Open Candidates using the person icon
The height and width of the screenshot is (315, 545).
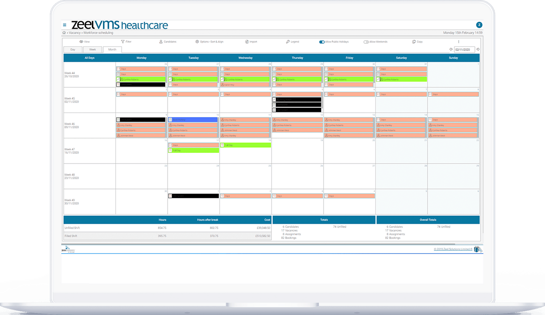161,42
